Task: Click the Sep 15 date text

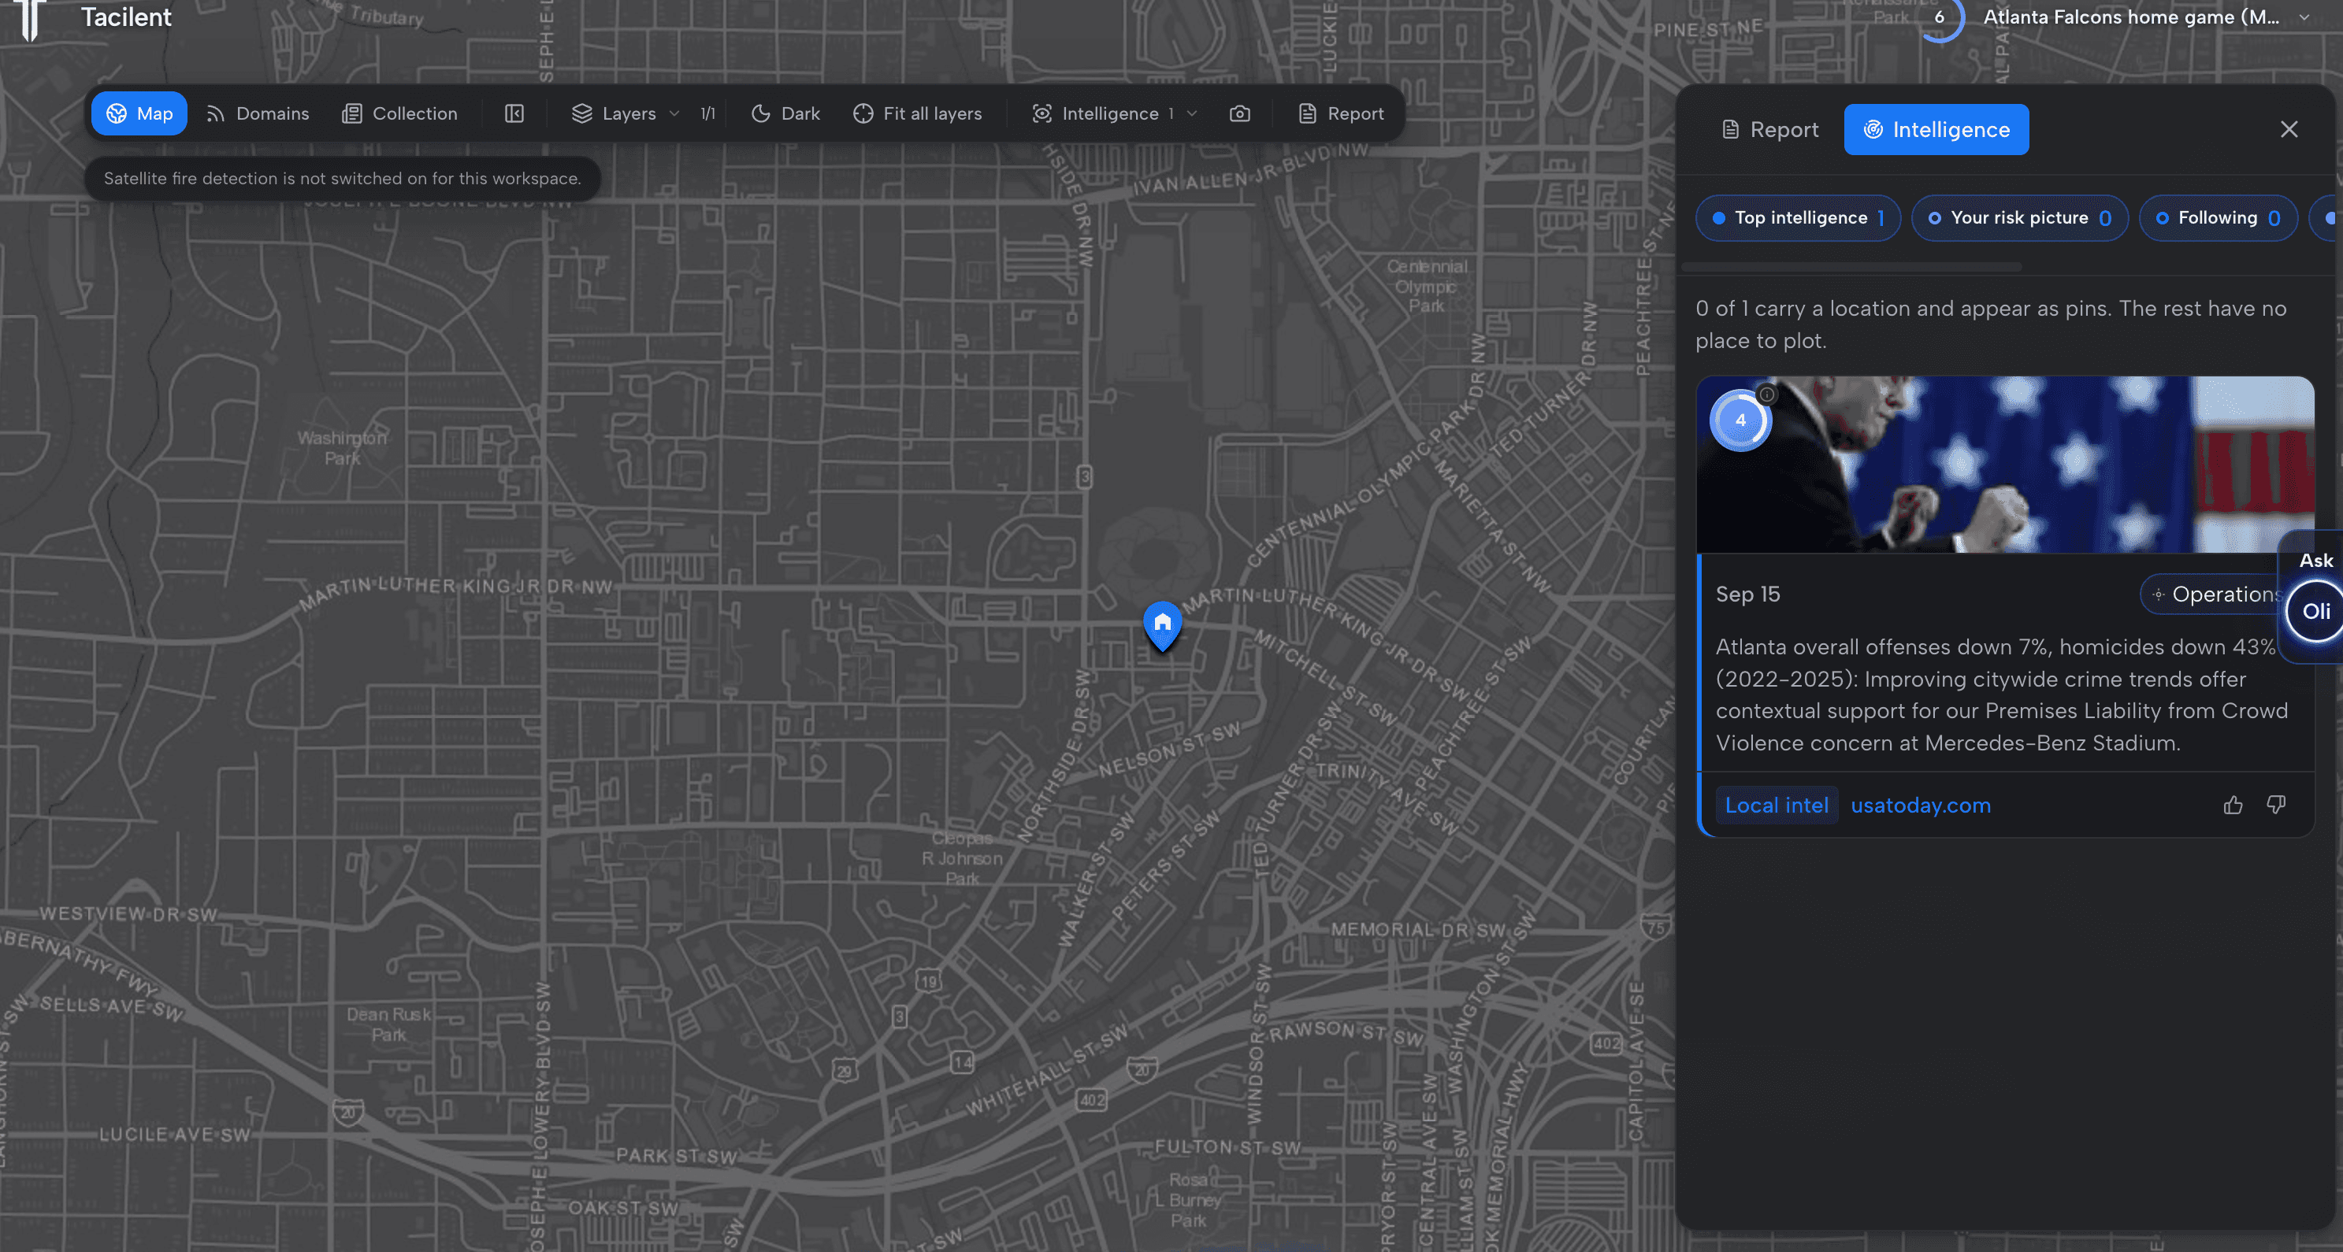Action: pos(1747,595)
